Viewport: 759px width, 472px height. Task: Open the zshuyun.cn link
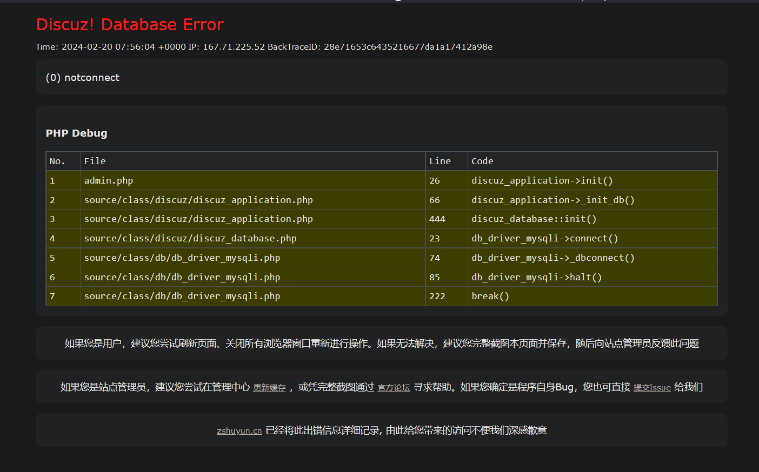tap(239, 431)
